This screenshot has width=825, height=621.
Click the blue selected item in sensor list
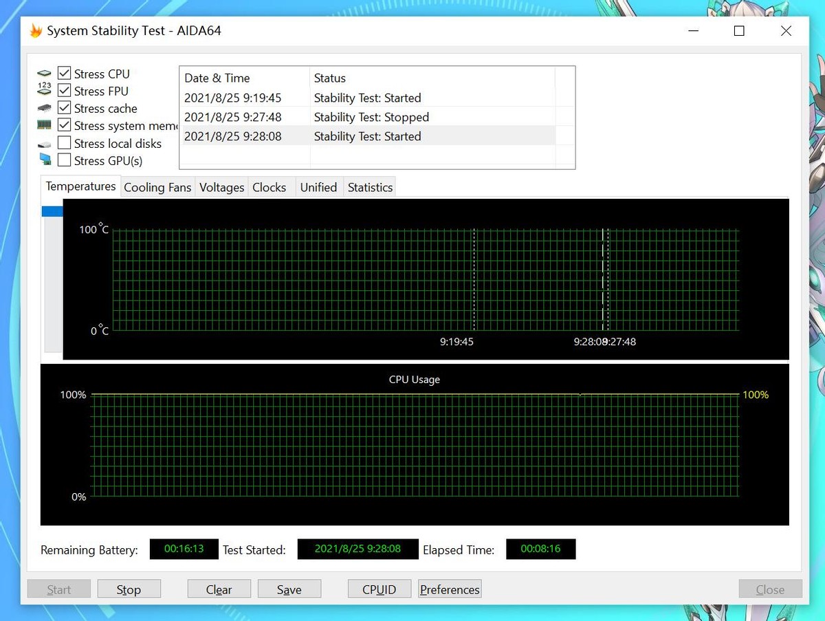[52, 212]
